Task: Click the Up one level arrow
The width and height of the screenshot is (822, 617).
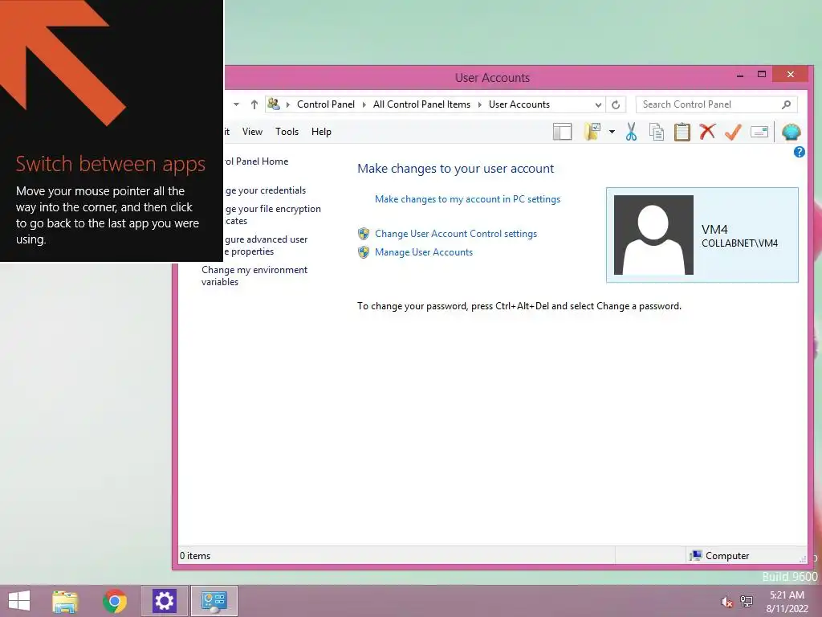Action: tap(254, 104)
